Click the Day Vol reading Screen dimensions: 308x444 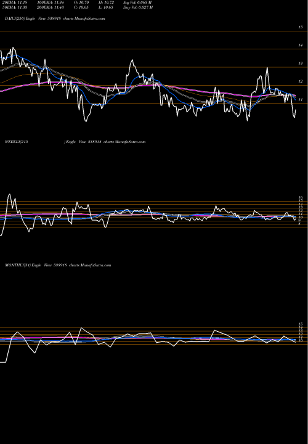point(138,7)
